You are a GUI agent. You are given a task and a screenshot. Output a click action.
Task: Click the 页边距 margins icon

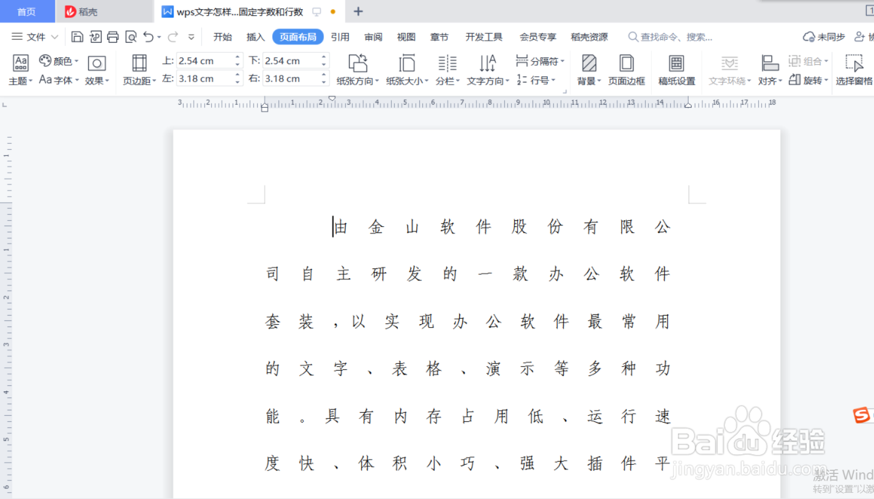coord(140,63)
